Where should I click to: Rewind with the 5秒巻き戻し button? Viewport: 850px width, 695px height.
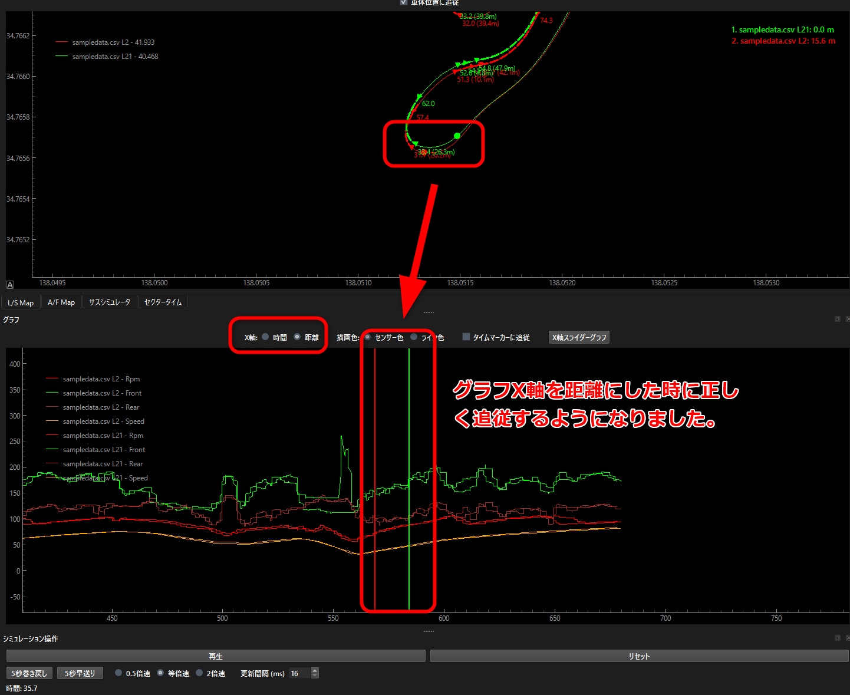pyautogui.click(x=29, y=673)
